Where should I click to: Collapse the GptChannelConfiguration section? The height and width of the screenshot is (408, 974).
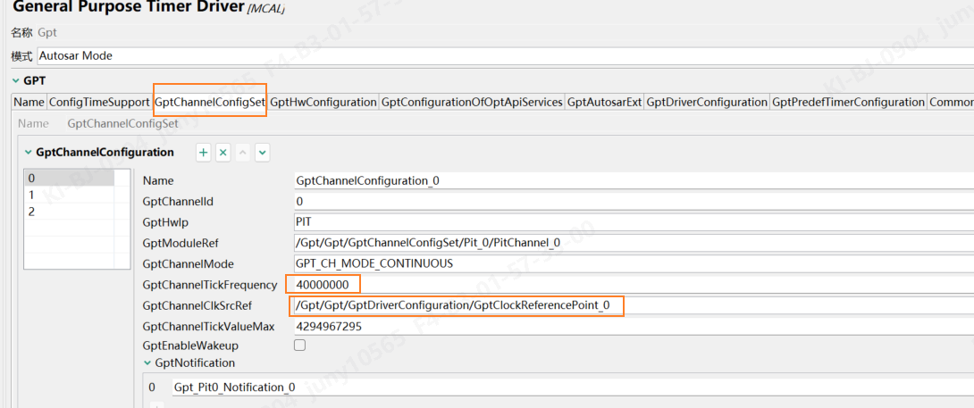click(28, 153)
